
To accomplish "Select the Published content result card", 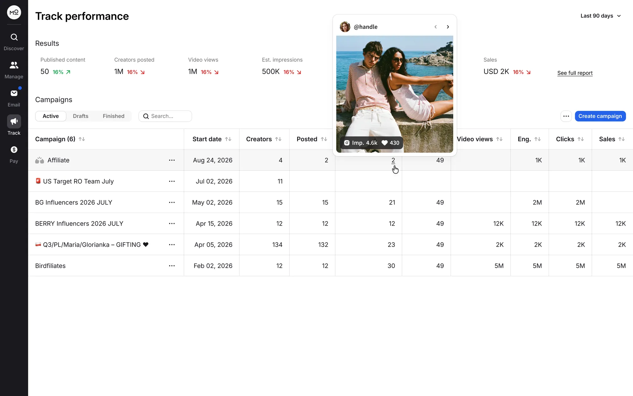I will [x=63, y=66].
